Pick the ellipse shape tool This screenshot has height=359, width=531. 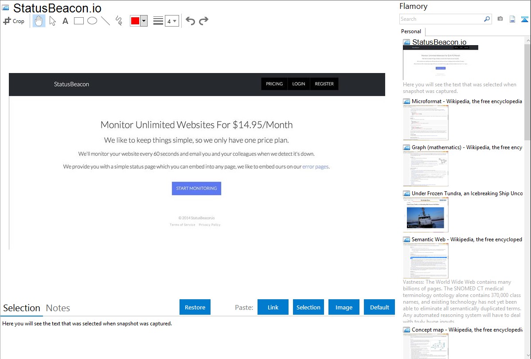[x=92, y=21]
